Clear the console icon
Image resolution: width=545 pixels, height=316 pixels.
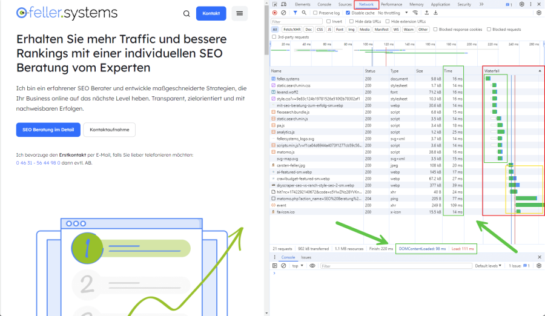(283, 266)
